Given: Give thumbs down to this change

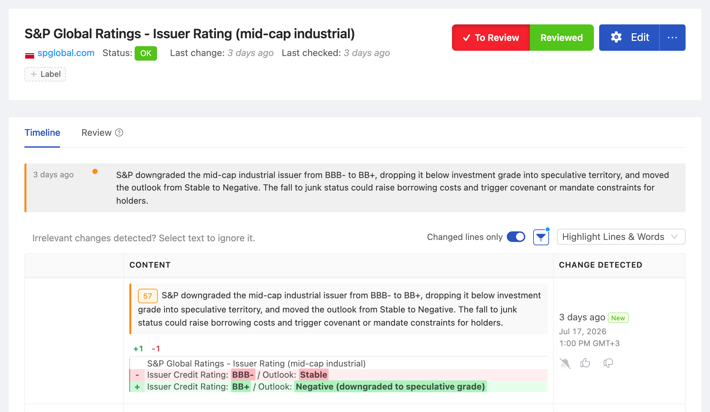Looking at the screenshot, I should pos(608,363).
